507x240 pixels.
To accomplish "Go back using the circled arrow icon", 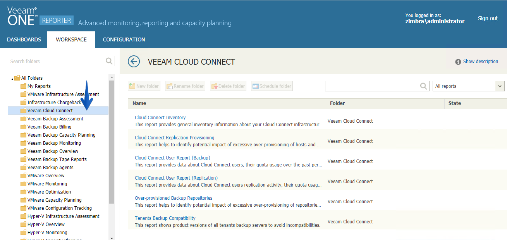I will [134, 62].
